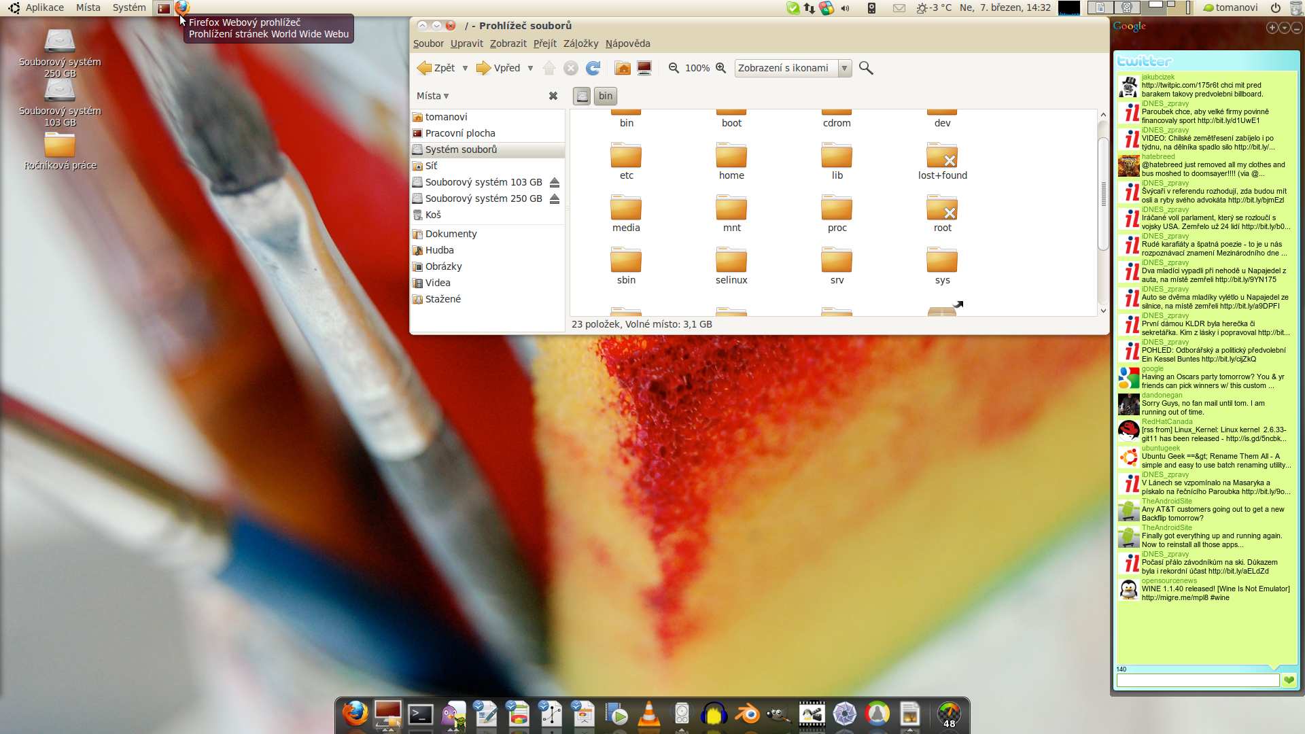This screenshot has height=734, width=1305.
Task: Click the stop loading icon in the file browser toolbar
Action: (571, 68)
